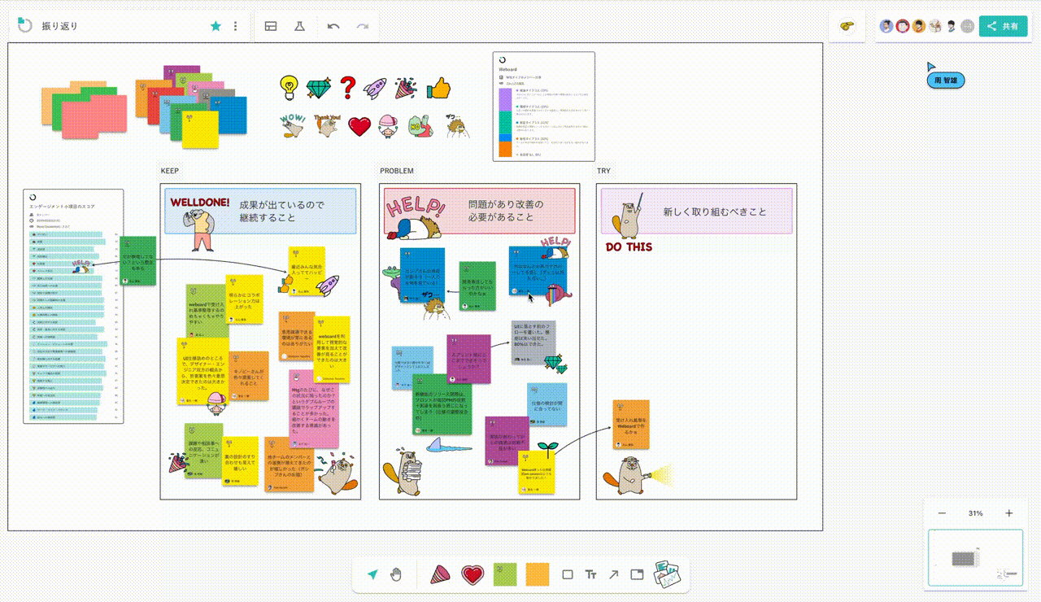1041x602 pixels.
Task: Click the 共有 share button
Action: pyautogui.click(x=1003, y=26)
